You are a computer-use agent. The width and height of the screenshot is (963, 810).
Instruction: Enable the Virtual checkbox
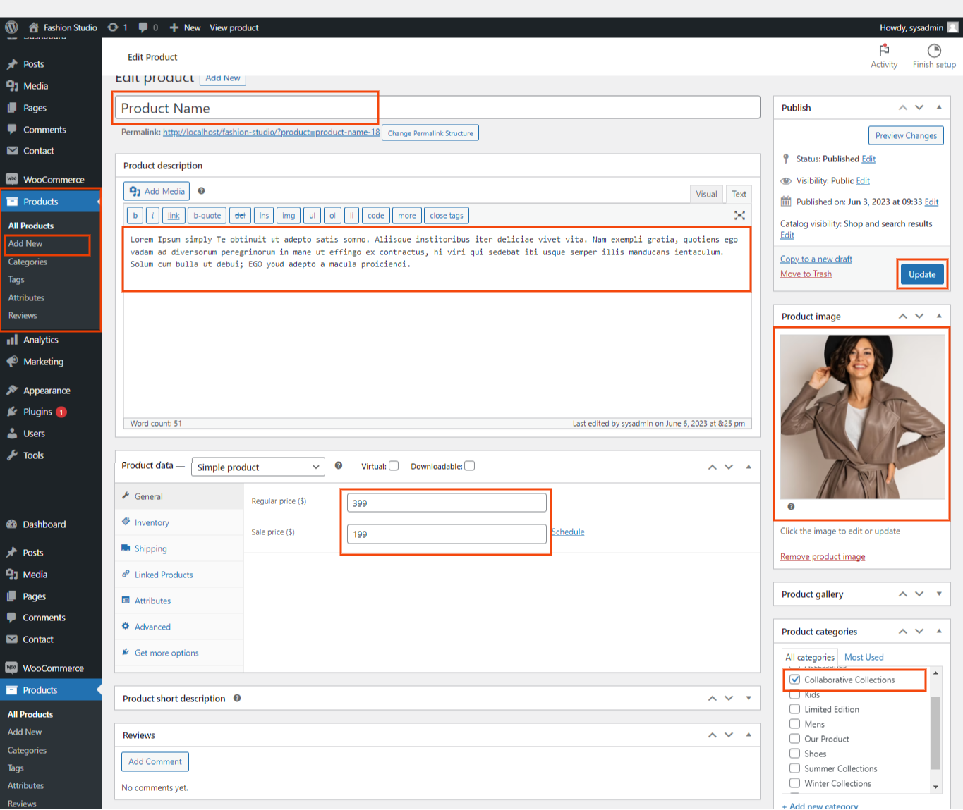[394, 466]
